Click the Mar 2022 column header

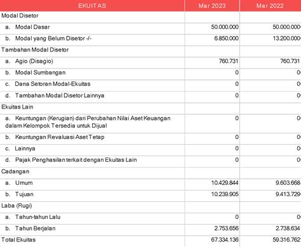pos(270,6)
